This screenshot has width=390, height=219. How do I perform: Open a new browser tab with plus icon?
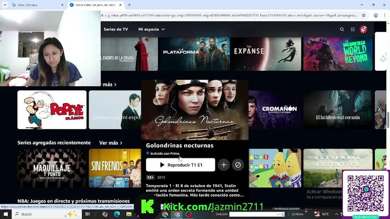point(129,5)
